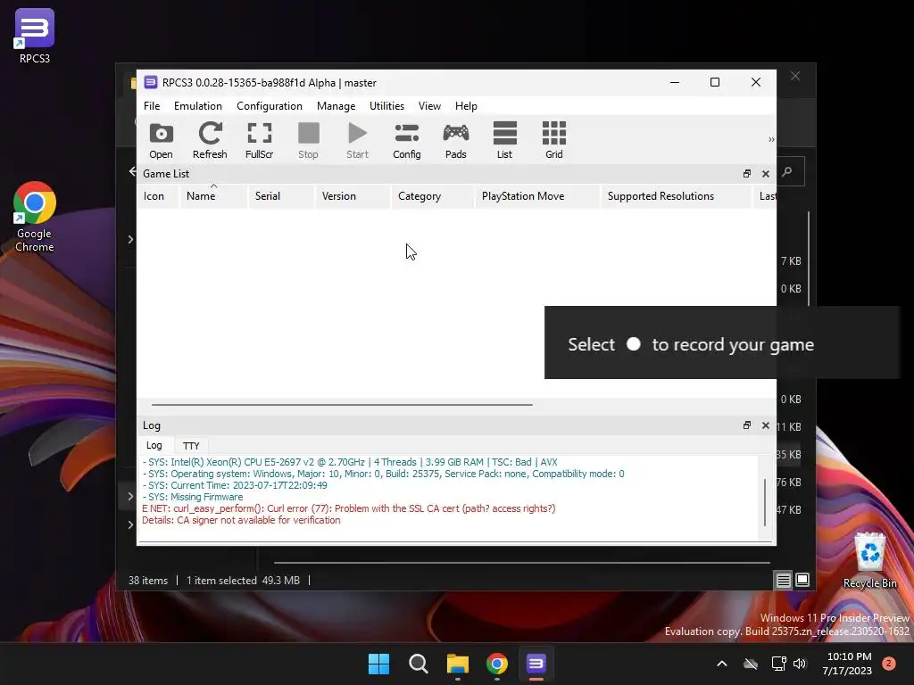This screenshot has width=914, height=685.
Task: Open the Config settings
Action: 407,140
